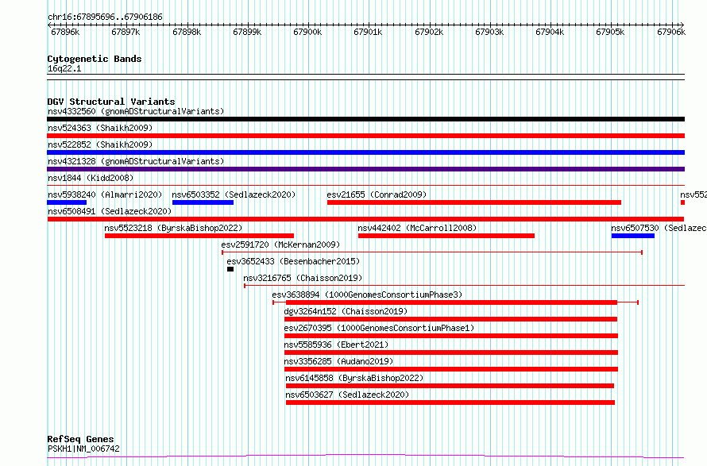Viewport: 707px width, 466px height.
Task: Click the nsv5585936 (Ebert2021) label
Action: pos(336,345)
